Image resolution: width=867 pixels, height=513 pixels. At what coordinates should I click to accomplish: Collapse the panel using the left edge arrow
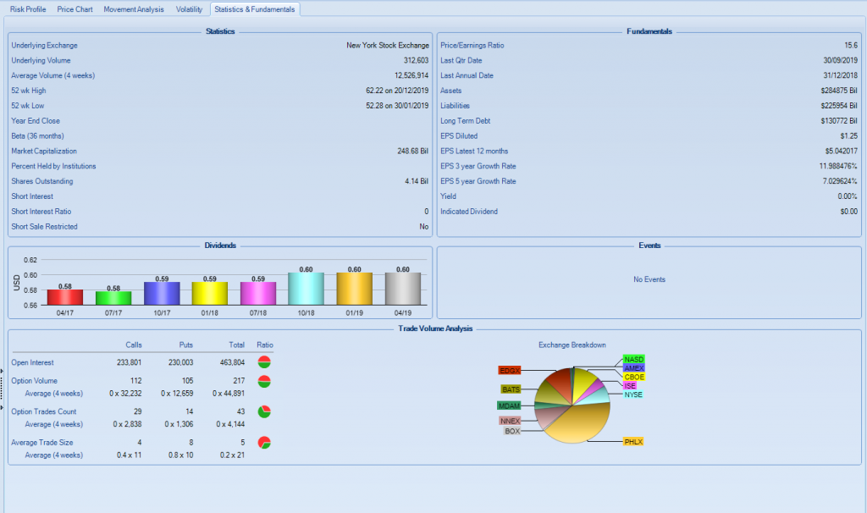pyautogui.click(x=2, y=370)
